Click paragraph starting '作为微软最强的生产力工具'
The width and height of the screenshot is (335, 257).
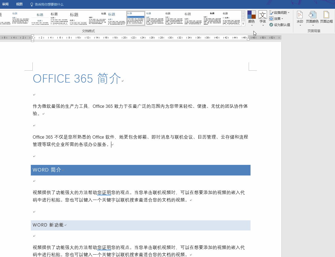[x=140, y=110]
